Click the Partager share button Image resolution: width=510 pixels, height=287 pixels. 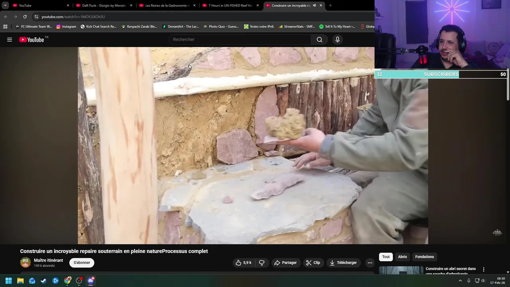point(286,263)
